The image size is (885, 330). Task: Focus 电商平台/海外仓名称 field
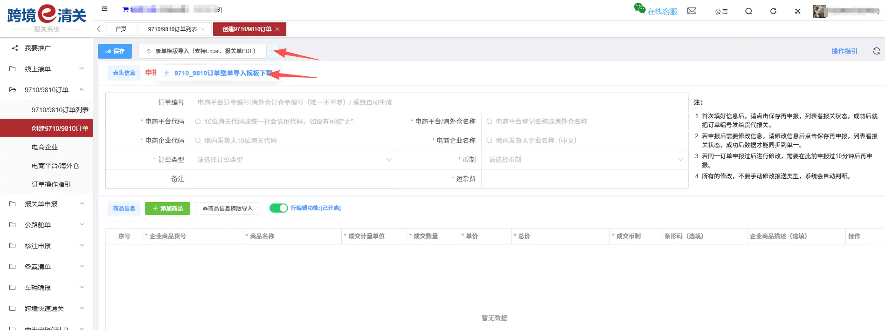(585, 121)
